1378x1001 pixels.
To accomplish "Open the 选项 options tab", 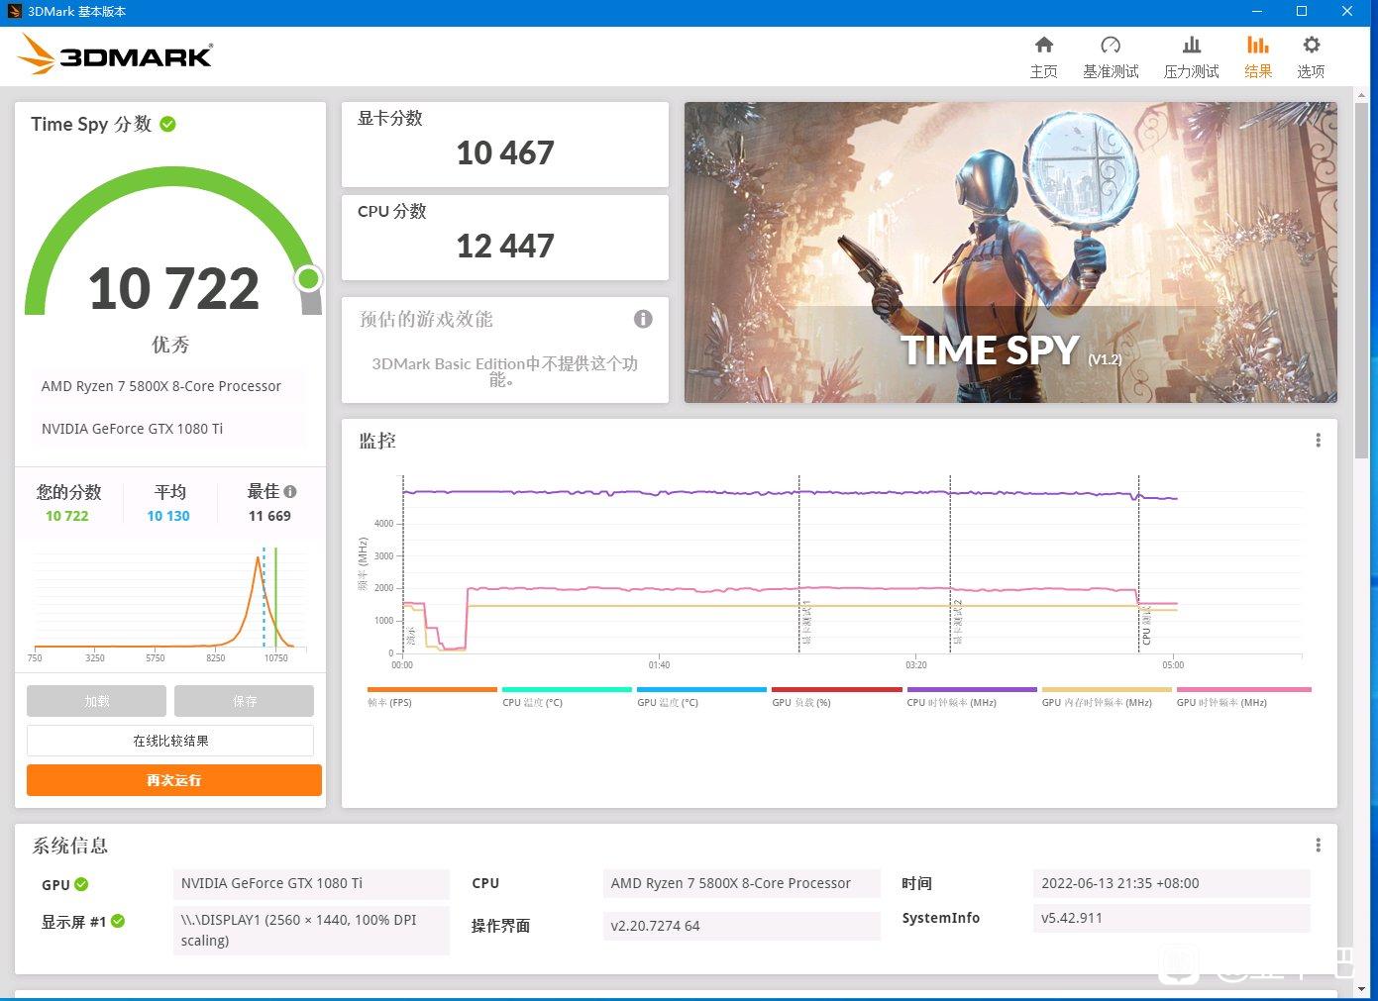I will 1311,57.
